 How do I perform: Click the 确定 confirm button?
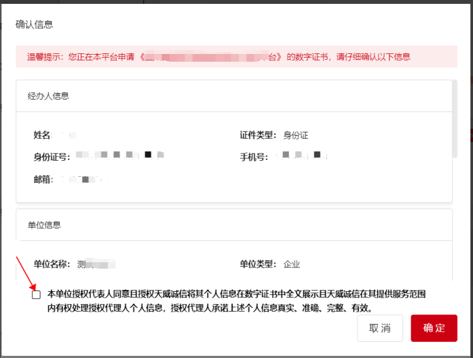click(x=434, y=328)
